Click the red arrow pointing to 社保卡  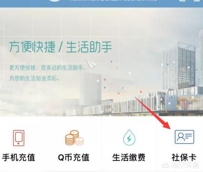click(x=153, y=113)
